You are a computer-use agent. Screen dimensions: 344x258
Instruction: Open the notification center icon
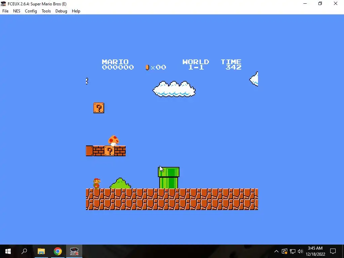pos(333,251)
